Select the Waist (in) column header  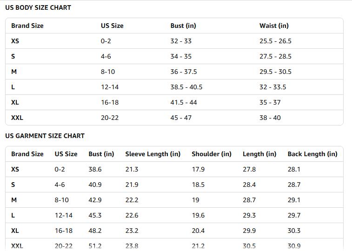tap(274, 26)
